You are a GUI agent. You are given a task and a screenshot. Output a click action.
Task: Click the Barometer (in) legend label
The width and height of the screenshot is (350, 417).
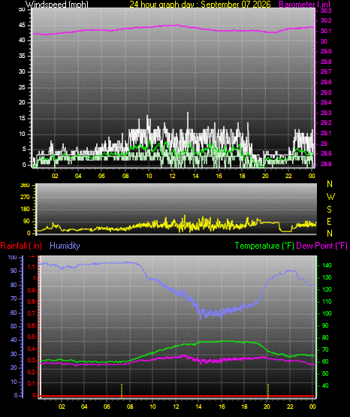click(x=304, y=5)
